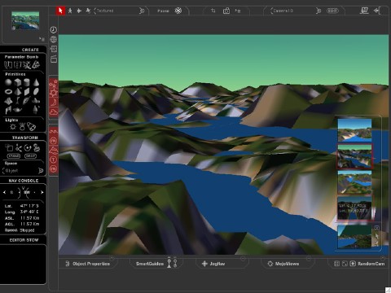Open the EDITOR STOW panel header
The height and width of the screenshot is (293, 391).
pos(24,240)
